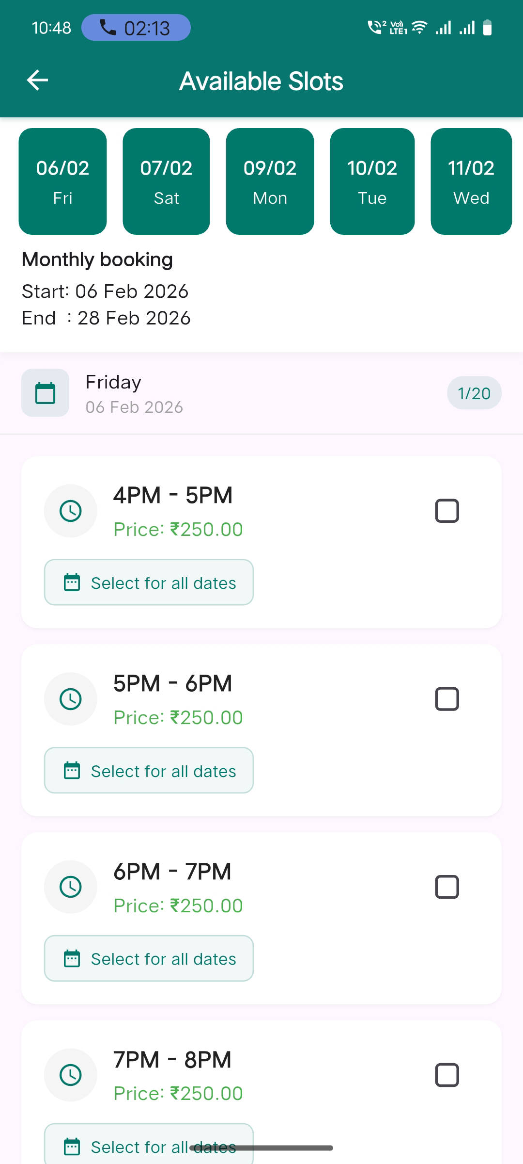Check the 7PM - 8PM slot checkbox
This screenshot has height=1164, width=523.
click(x=447, y=1075)
